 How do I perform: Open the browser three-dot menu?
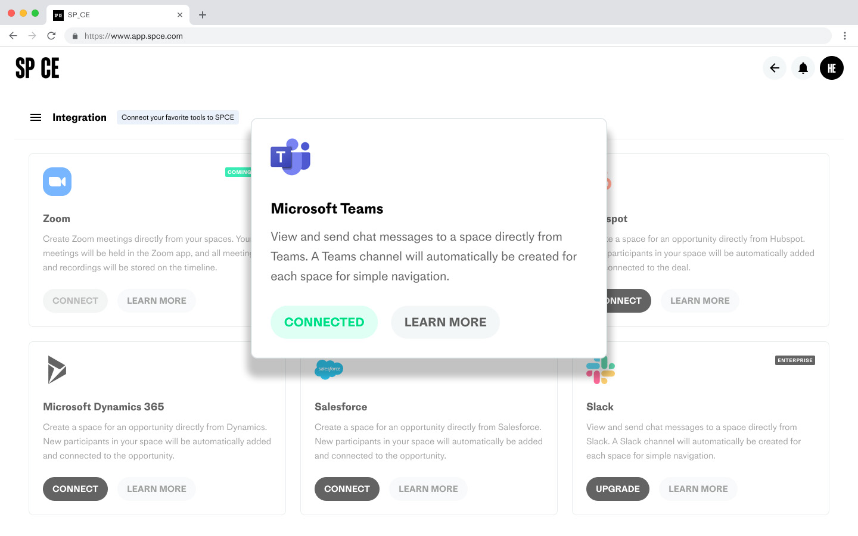pos(845,36)
